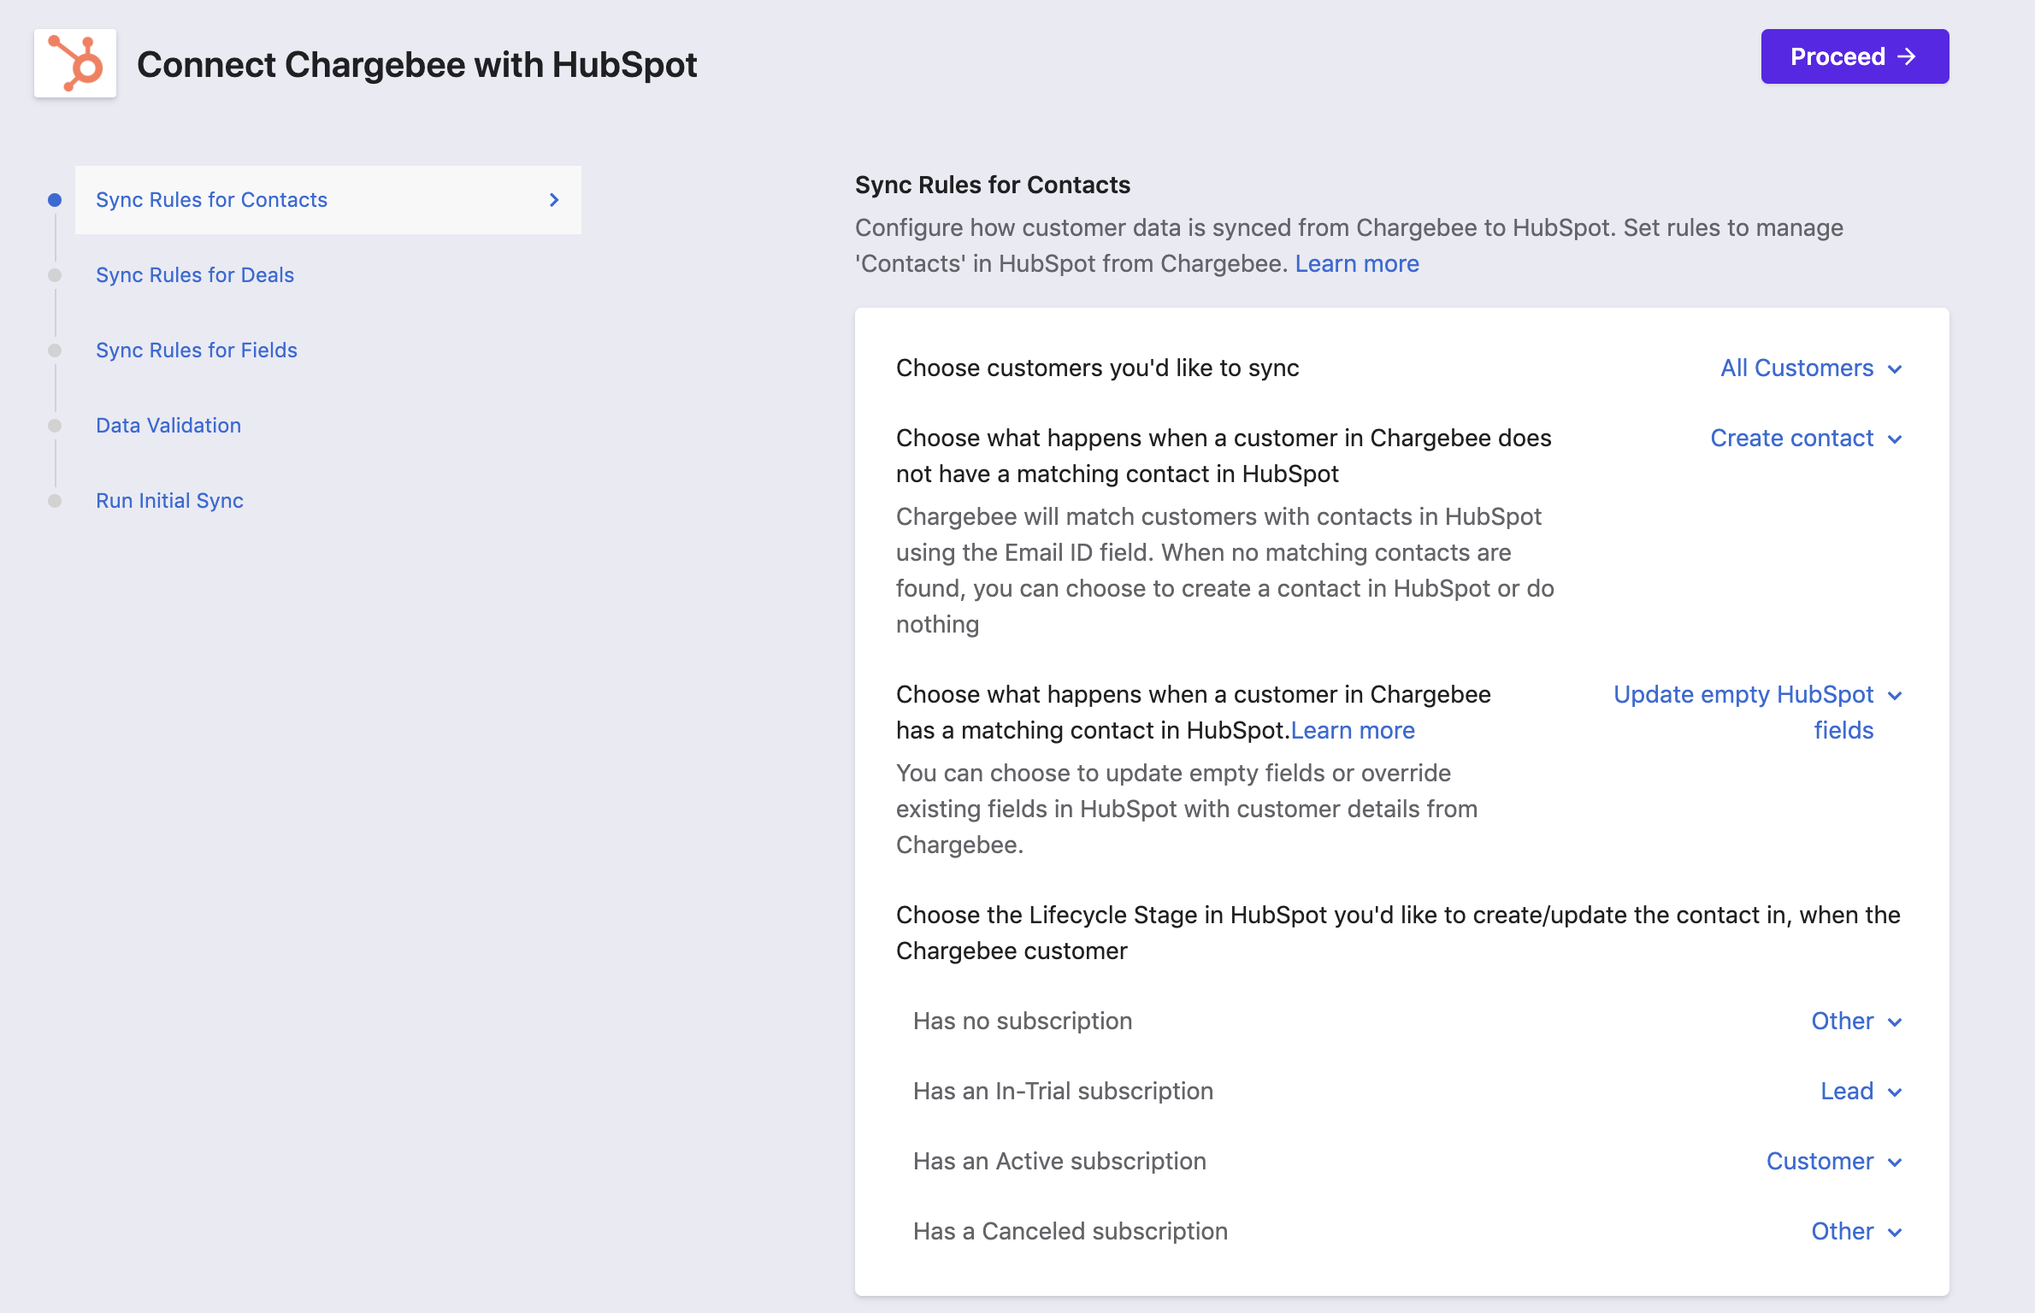This screenshot has height=1313, width=2035.
Task: Click the step dot beside Run Initial Sync
Action: pos(55,501)
